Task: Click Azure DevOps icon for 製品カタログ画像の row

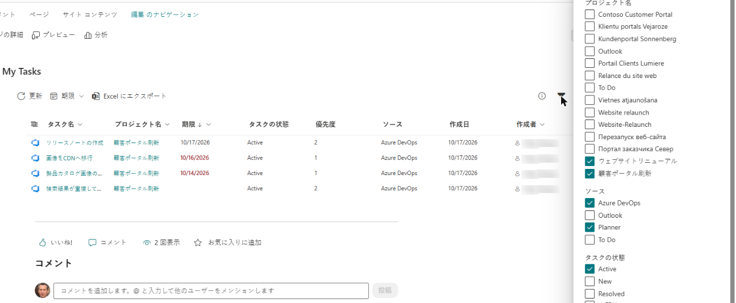Action: point(35,173)
